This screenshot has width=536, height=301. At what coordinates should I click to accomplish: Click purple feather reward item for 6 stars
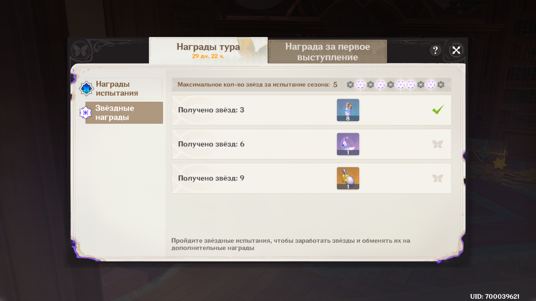click(348, 144)
